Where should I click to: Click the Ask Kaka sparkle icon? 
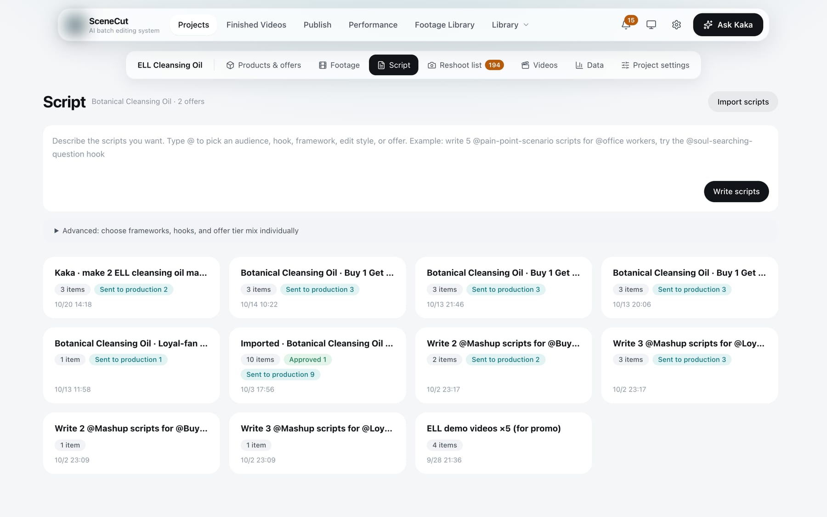tap(708, 25)
